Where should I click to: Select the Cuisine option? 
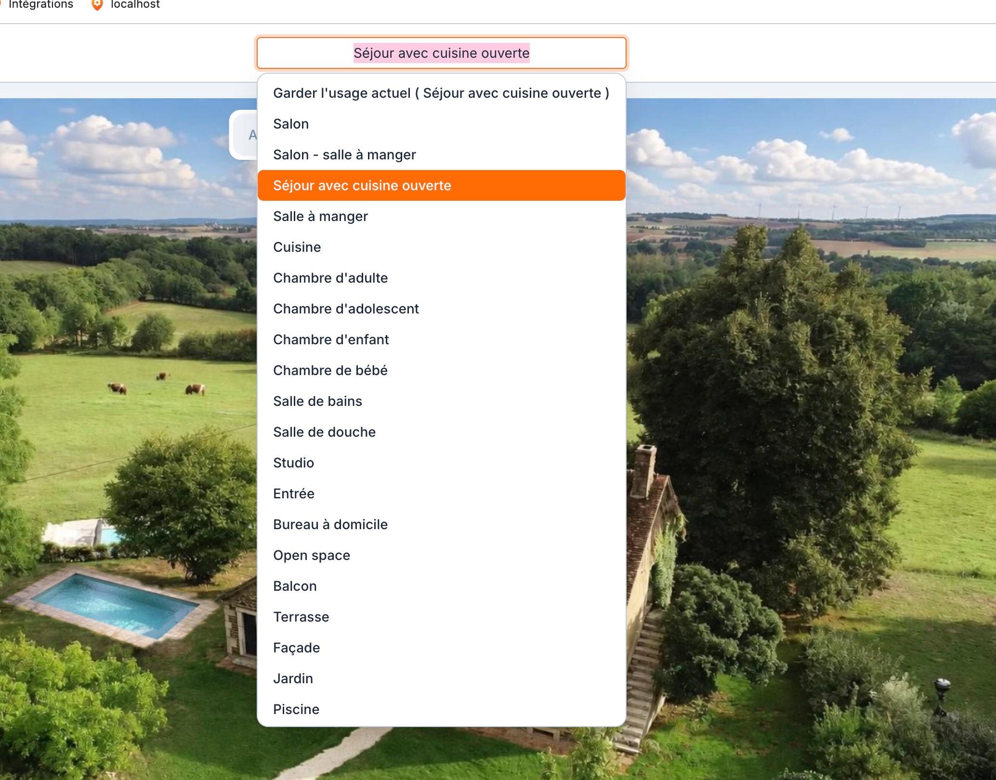point(441,247)
